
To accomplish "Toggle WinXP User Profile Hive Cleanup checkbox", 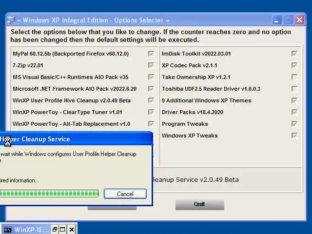I will 151,100.
